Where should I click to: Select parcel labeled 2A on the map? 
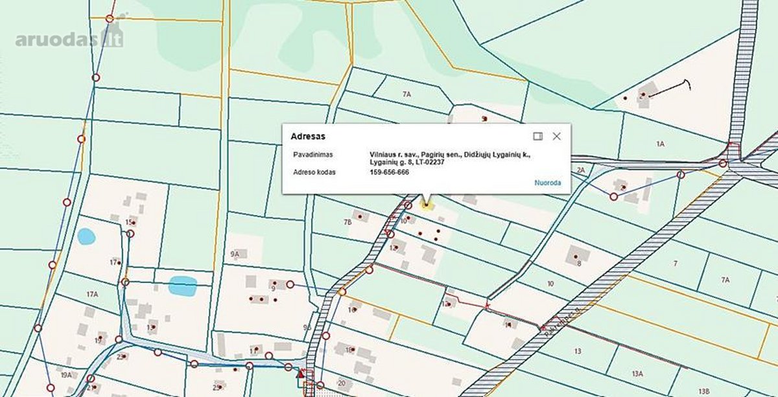(x=581, y=170)
